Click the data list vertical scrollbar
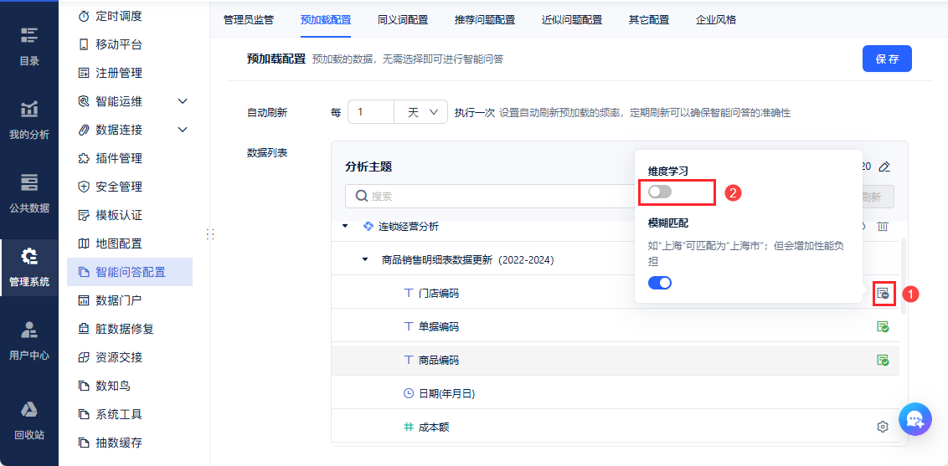The height and width of the screenshot is (466, 948). 904,276
